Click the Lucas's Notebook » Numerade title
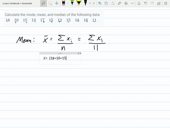This screenshot has width=170, height=128. (17, 4)
